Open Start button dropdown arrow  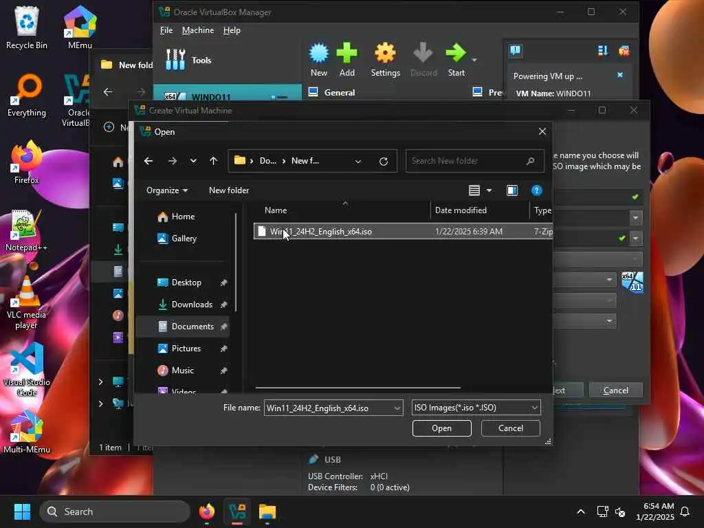click(474, 60)
